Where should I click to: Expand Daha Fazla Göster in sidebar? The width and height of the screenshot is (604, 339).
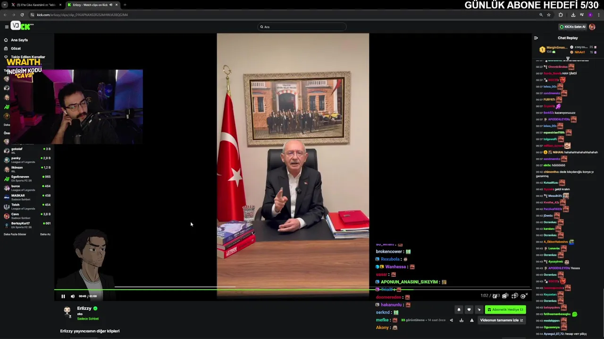tap(15, 234)
